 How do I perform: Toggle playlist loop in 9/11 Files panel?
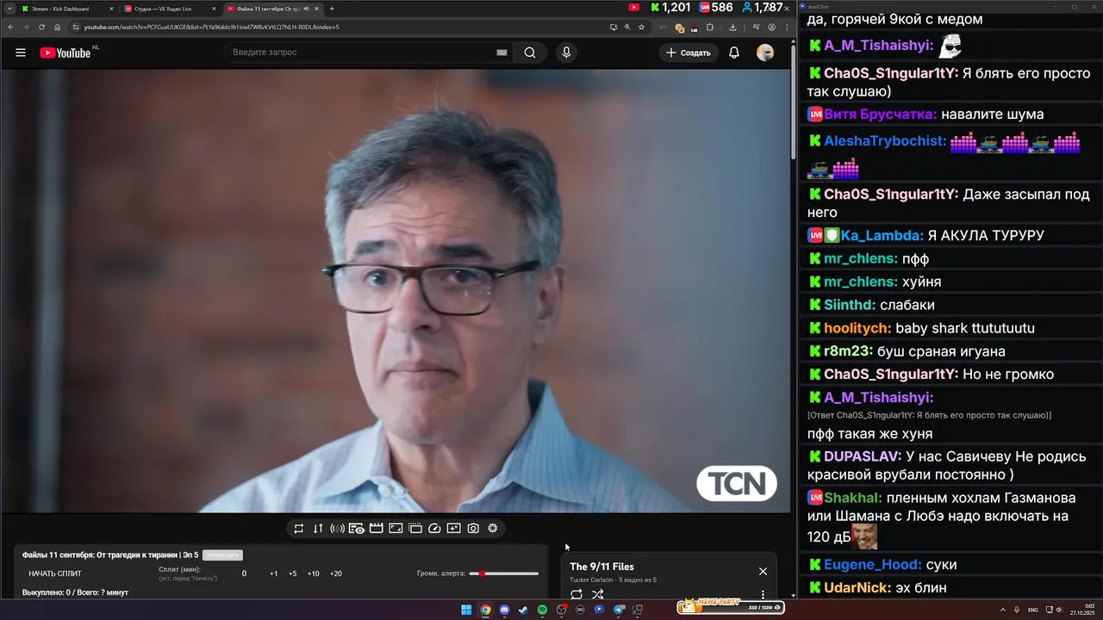click(576, 594)
